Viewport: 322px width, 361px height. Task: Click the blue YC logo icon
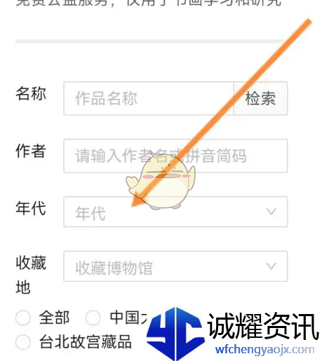(176, 334)
